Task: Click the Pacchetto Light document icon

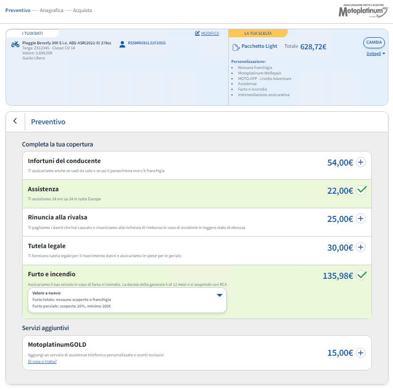Action: point(236,47)
